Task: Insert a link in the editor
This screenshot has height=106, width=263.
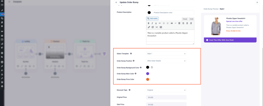Action: 149,27
